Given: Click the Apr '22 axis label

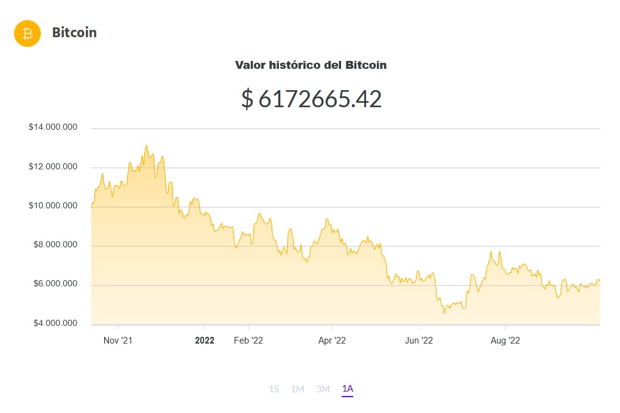Looking at the screenshot, I should coord(332,341).
